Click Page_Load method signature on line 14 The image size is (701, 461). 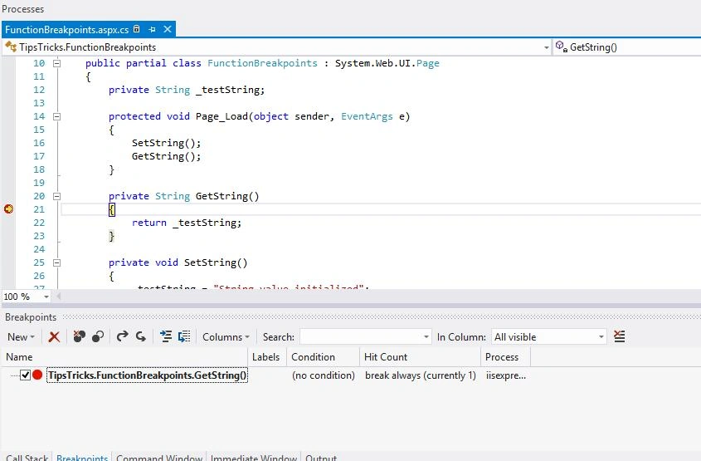(259, 116)
